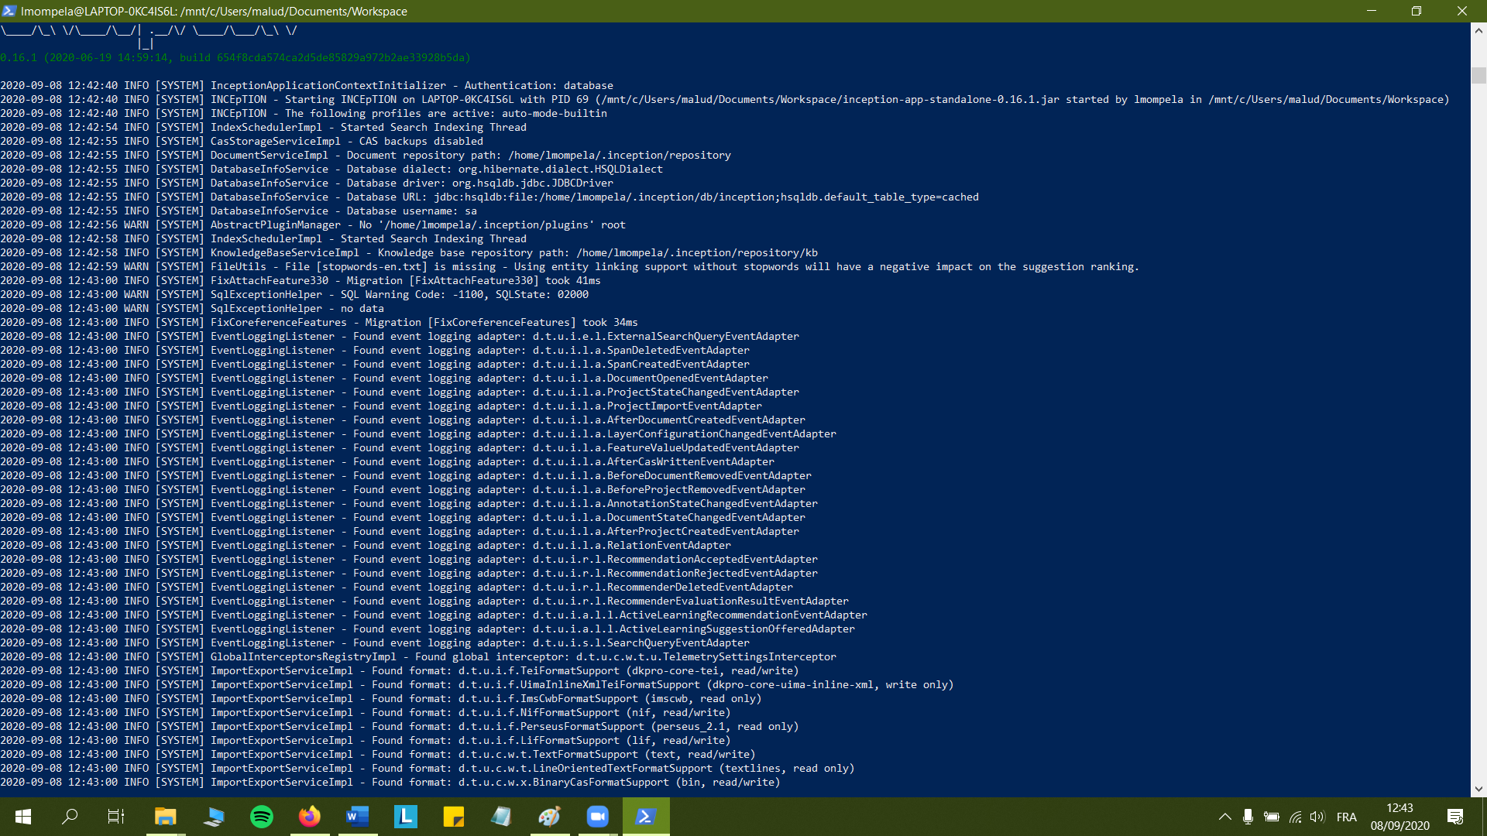Image resolution: width=1487 pixels, height=836 pixels.
Task: Switch FRA keyboard input language
Action: pyautogui.click(x=1347, y=817)
